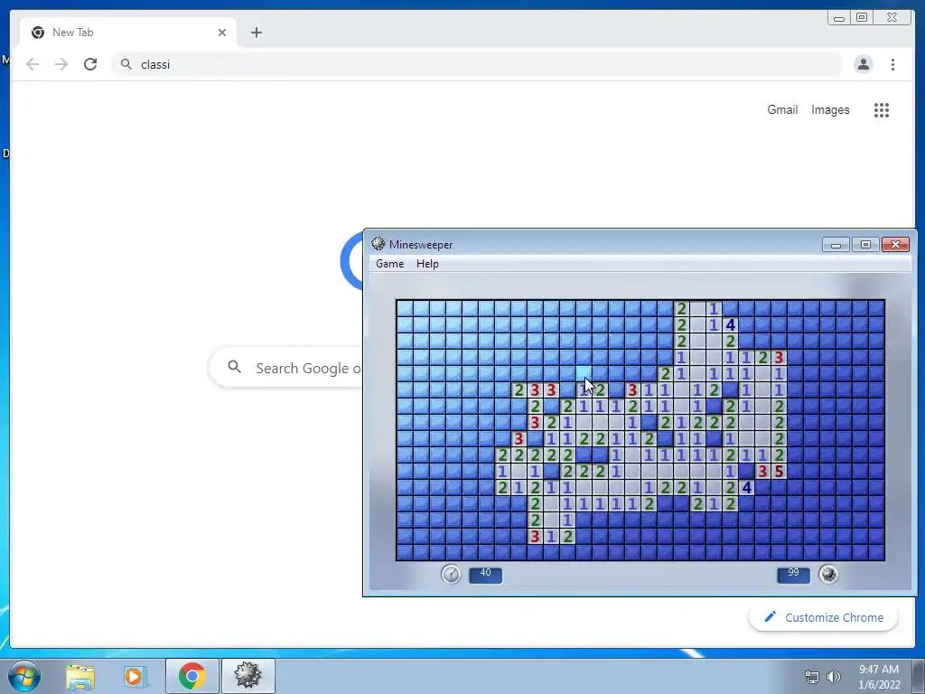
Task: Open the Gmail link
Action: click(782, 109)
